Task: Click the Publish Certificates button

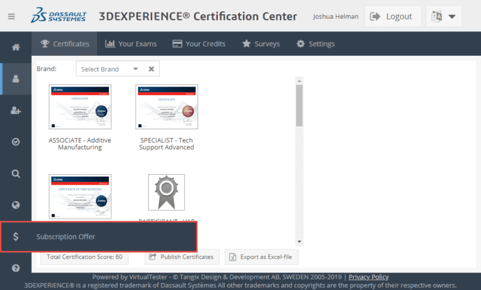Action: pos(181,257)
